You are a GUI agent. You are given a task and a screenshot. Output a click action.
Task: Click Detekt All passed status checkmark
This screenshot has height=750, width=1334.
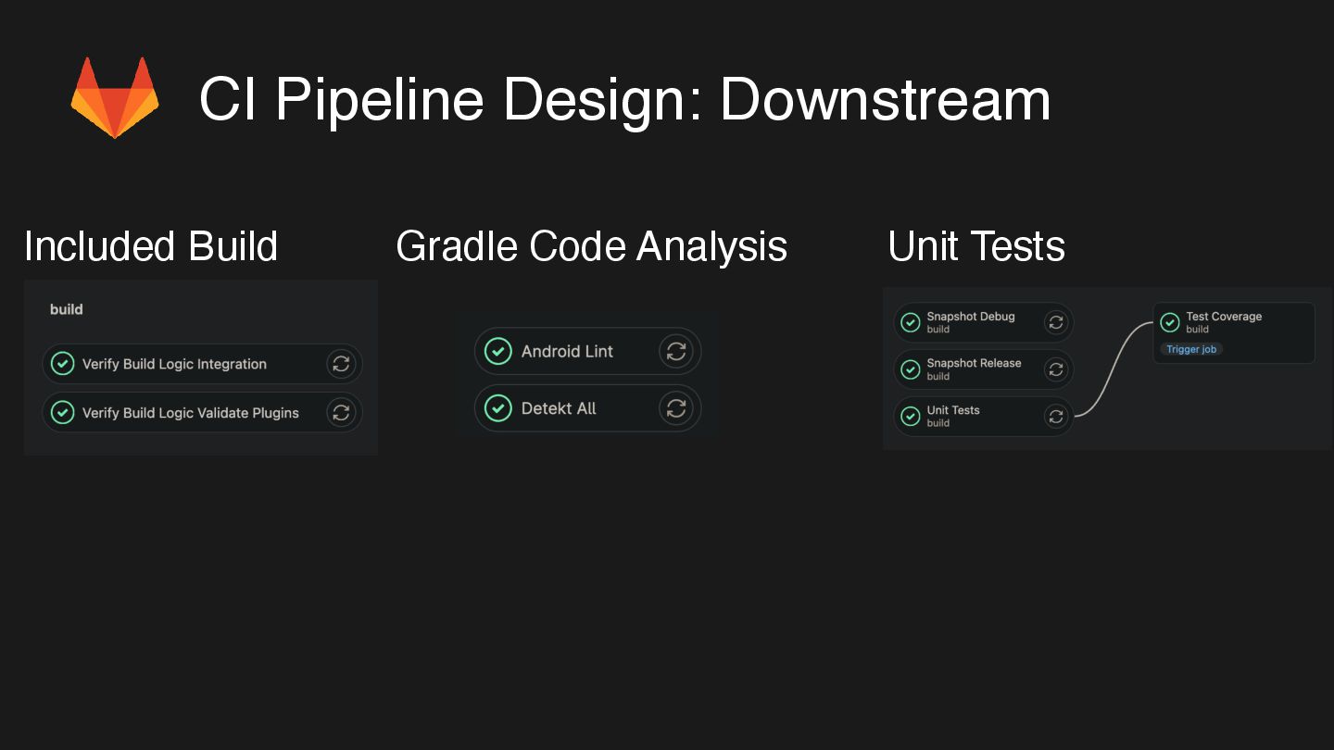498,408
